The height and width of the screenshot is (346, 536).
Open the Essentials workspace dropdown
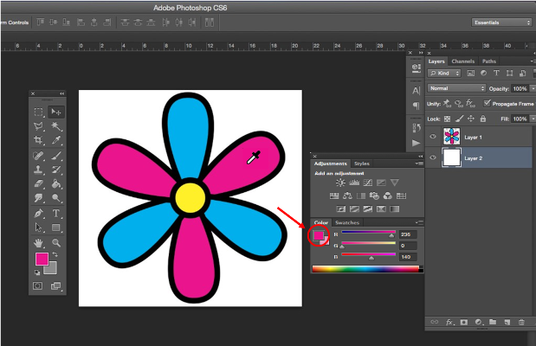pyautogui.click(x=501, y=22)
